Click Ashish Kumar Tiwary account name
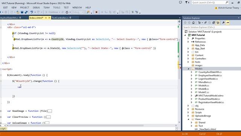This screenshot has width=241, height=136. (229, 8)
